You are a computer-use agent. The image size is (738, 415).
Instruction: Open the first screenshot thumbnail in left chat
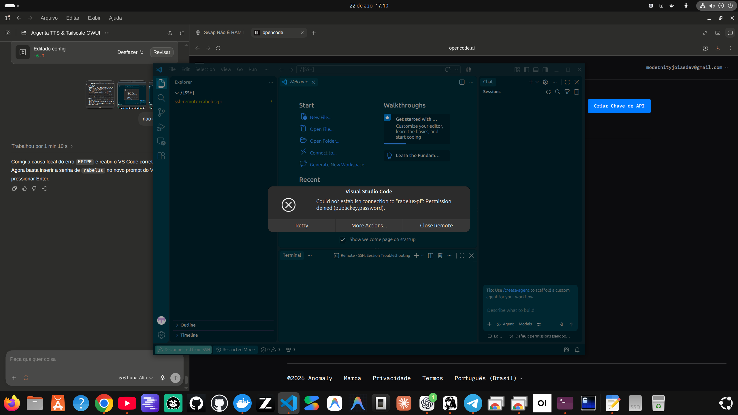pos(100,95)
